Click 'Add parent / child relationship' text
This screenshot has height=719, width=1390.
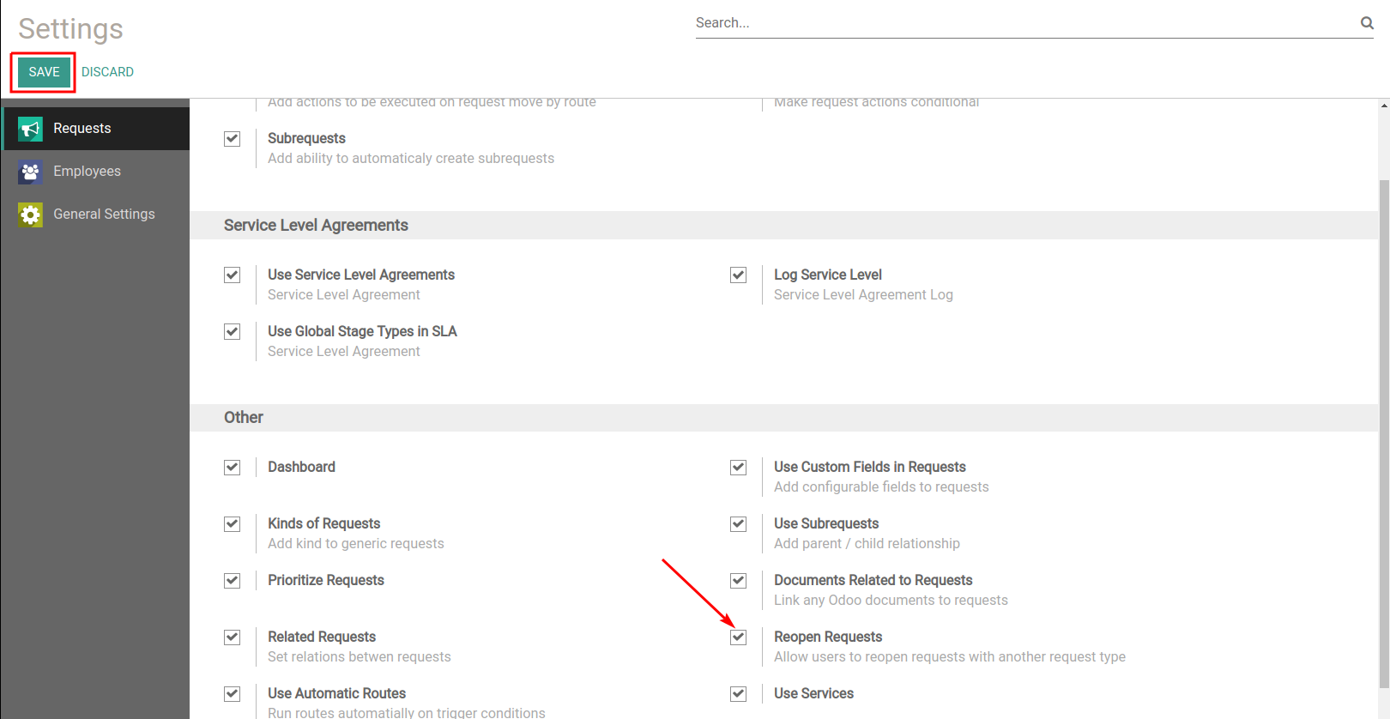pyautogui.click(x=867, y=544)
